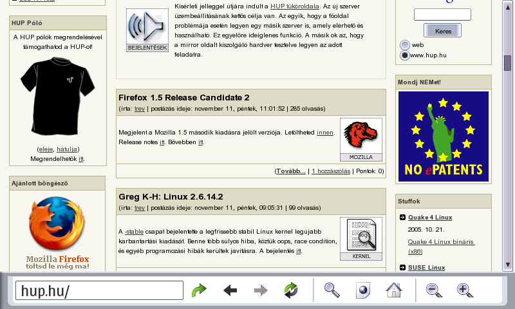
Task: Click the Release notes itt link
Action: [x=162, y=142]
